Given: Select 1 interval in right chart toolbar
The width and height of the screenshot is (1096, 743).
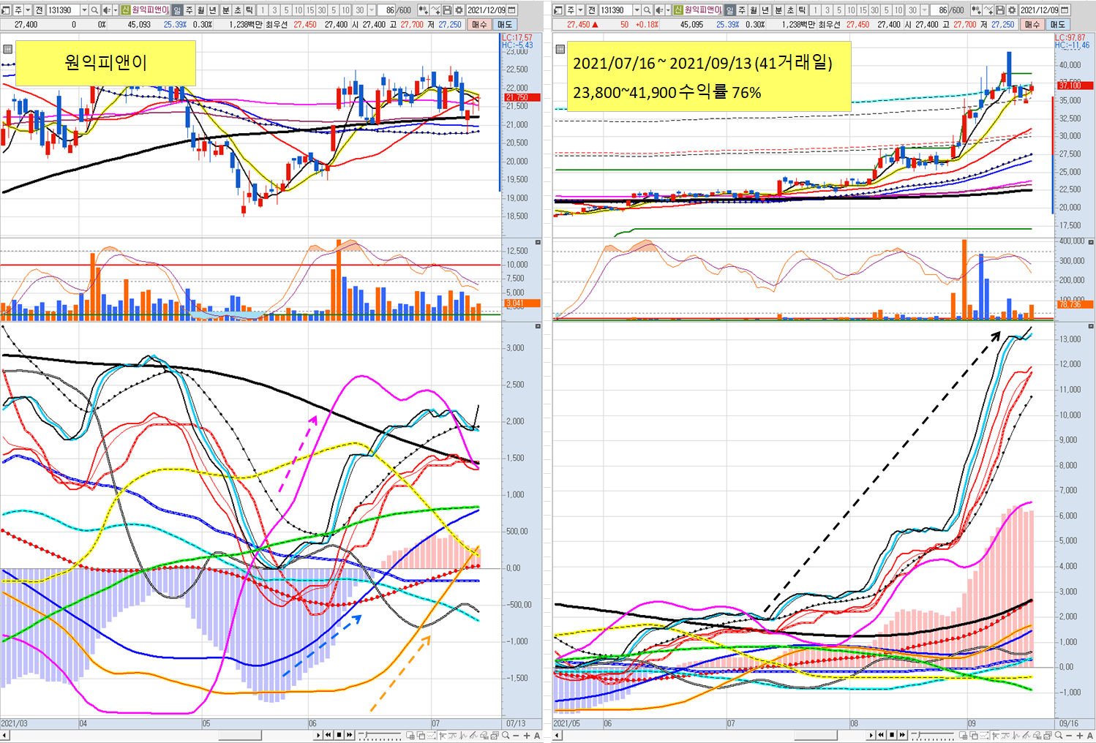Looking at the screenshot, I should pos(815,10).
